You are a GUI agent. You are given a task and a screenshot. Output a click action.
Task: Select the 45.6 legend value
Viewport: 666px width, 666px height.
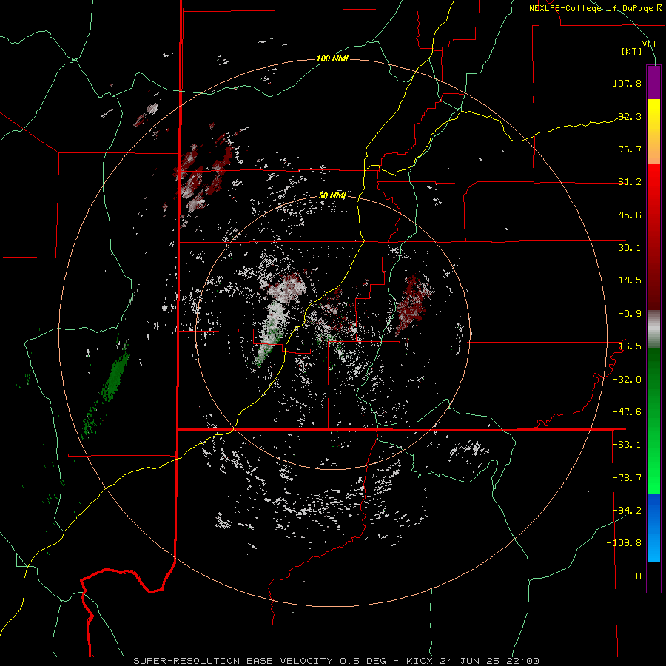coord(630,215)
